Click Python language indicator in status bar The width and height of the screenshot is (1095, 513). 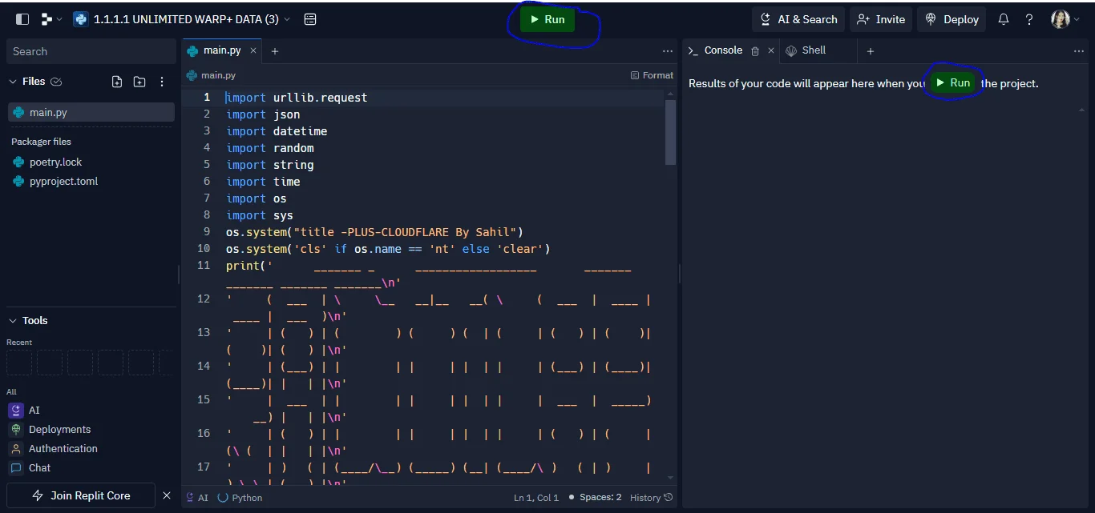pos(240,498)
